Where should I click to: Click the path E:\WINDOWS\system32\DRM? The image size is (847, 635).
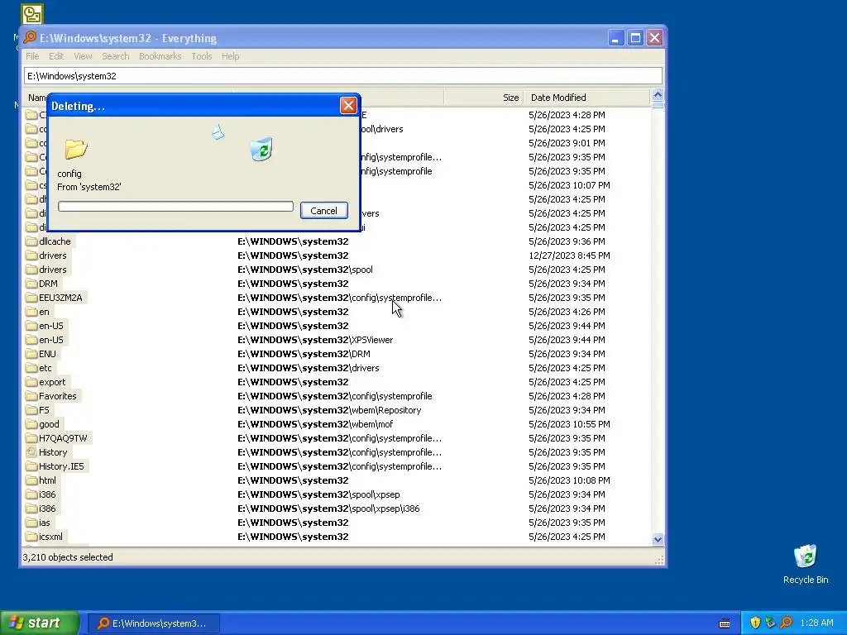[x=304, y=354]
